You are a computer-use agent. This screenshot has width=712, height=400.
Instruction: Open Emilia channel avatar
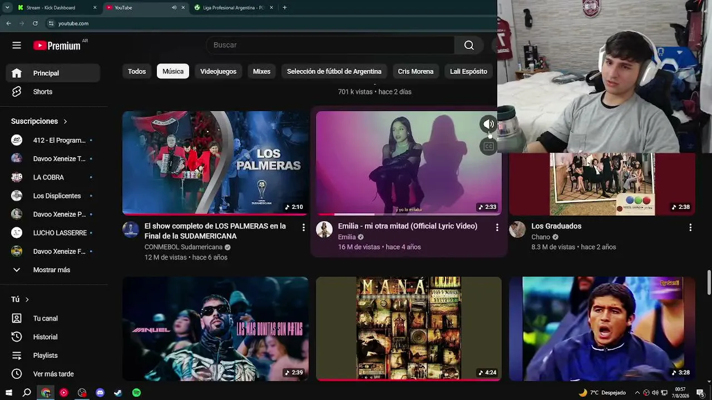click(x=324, y=229)
